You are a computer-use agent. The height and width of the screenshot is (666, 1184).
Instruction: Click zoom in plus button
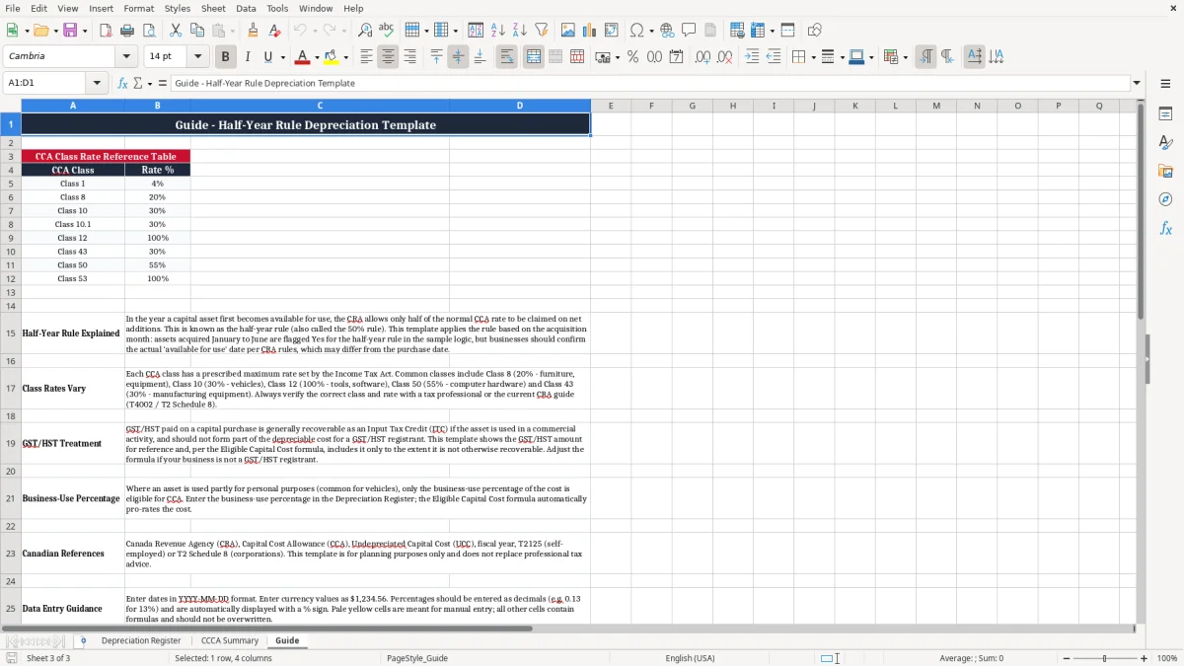[1145, 658]
